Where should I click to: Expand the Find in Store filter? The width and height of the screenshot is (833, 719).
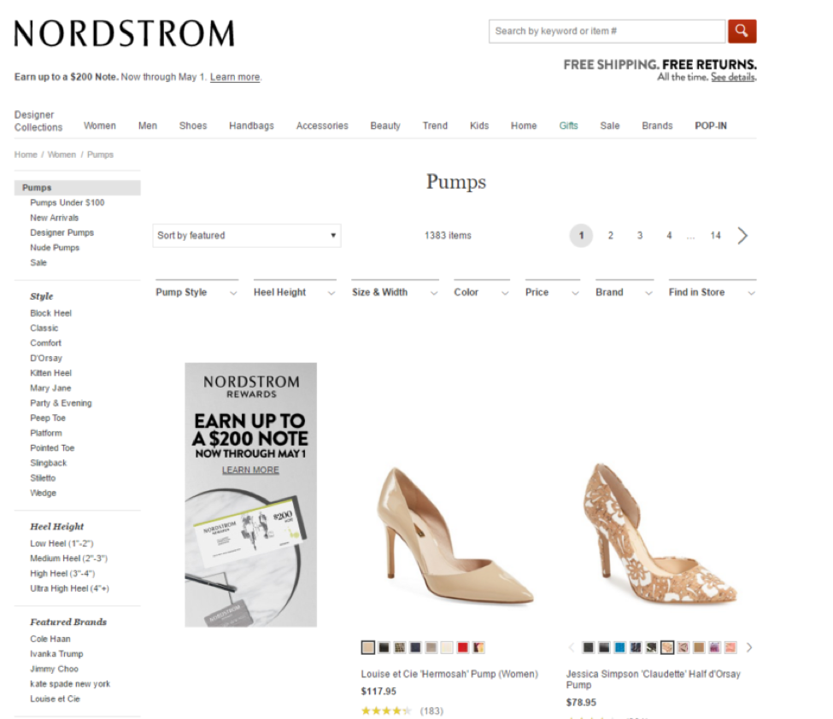[713, 292]
